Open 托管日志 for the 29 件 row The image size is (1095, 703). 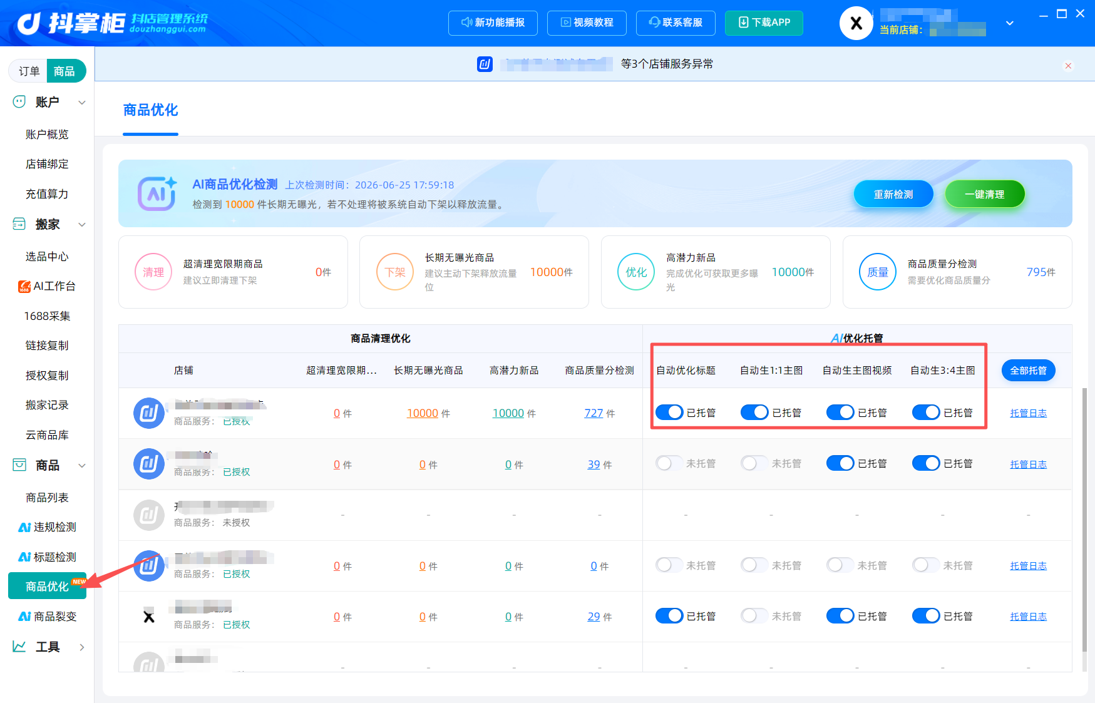pyautogui.click(x=1028, y=617)
